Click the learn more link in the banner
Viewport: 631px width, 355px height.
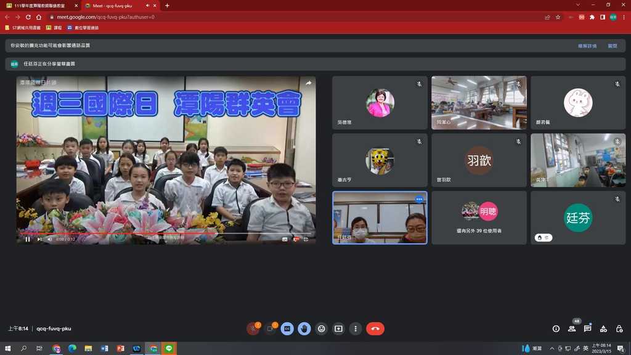coord(587,46)
